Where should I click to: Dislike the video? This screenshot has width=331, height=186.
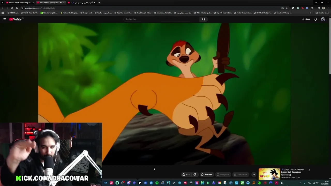(x=195, y=174)
